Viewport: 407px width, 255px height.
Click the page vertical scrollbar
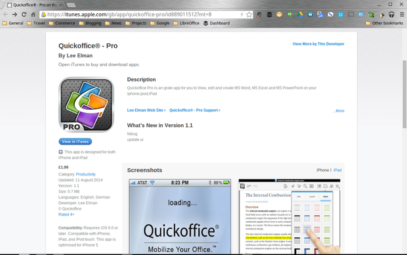[404, 94]
